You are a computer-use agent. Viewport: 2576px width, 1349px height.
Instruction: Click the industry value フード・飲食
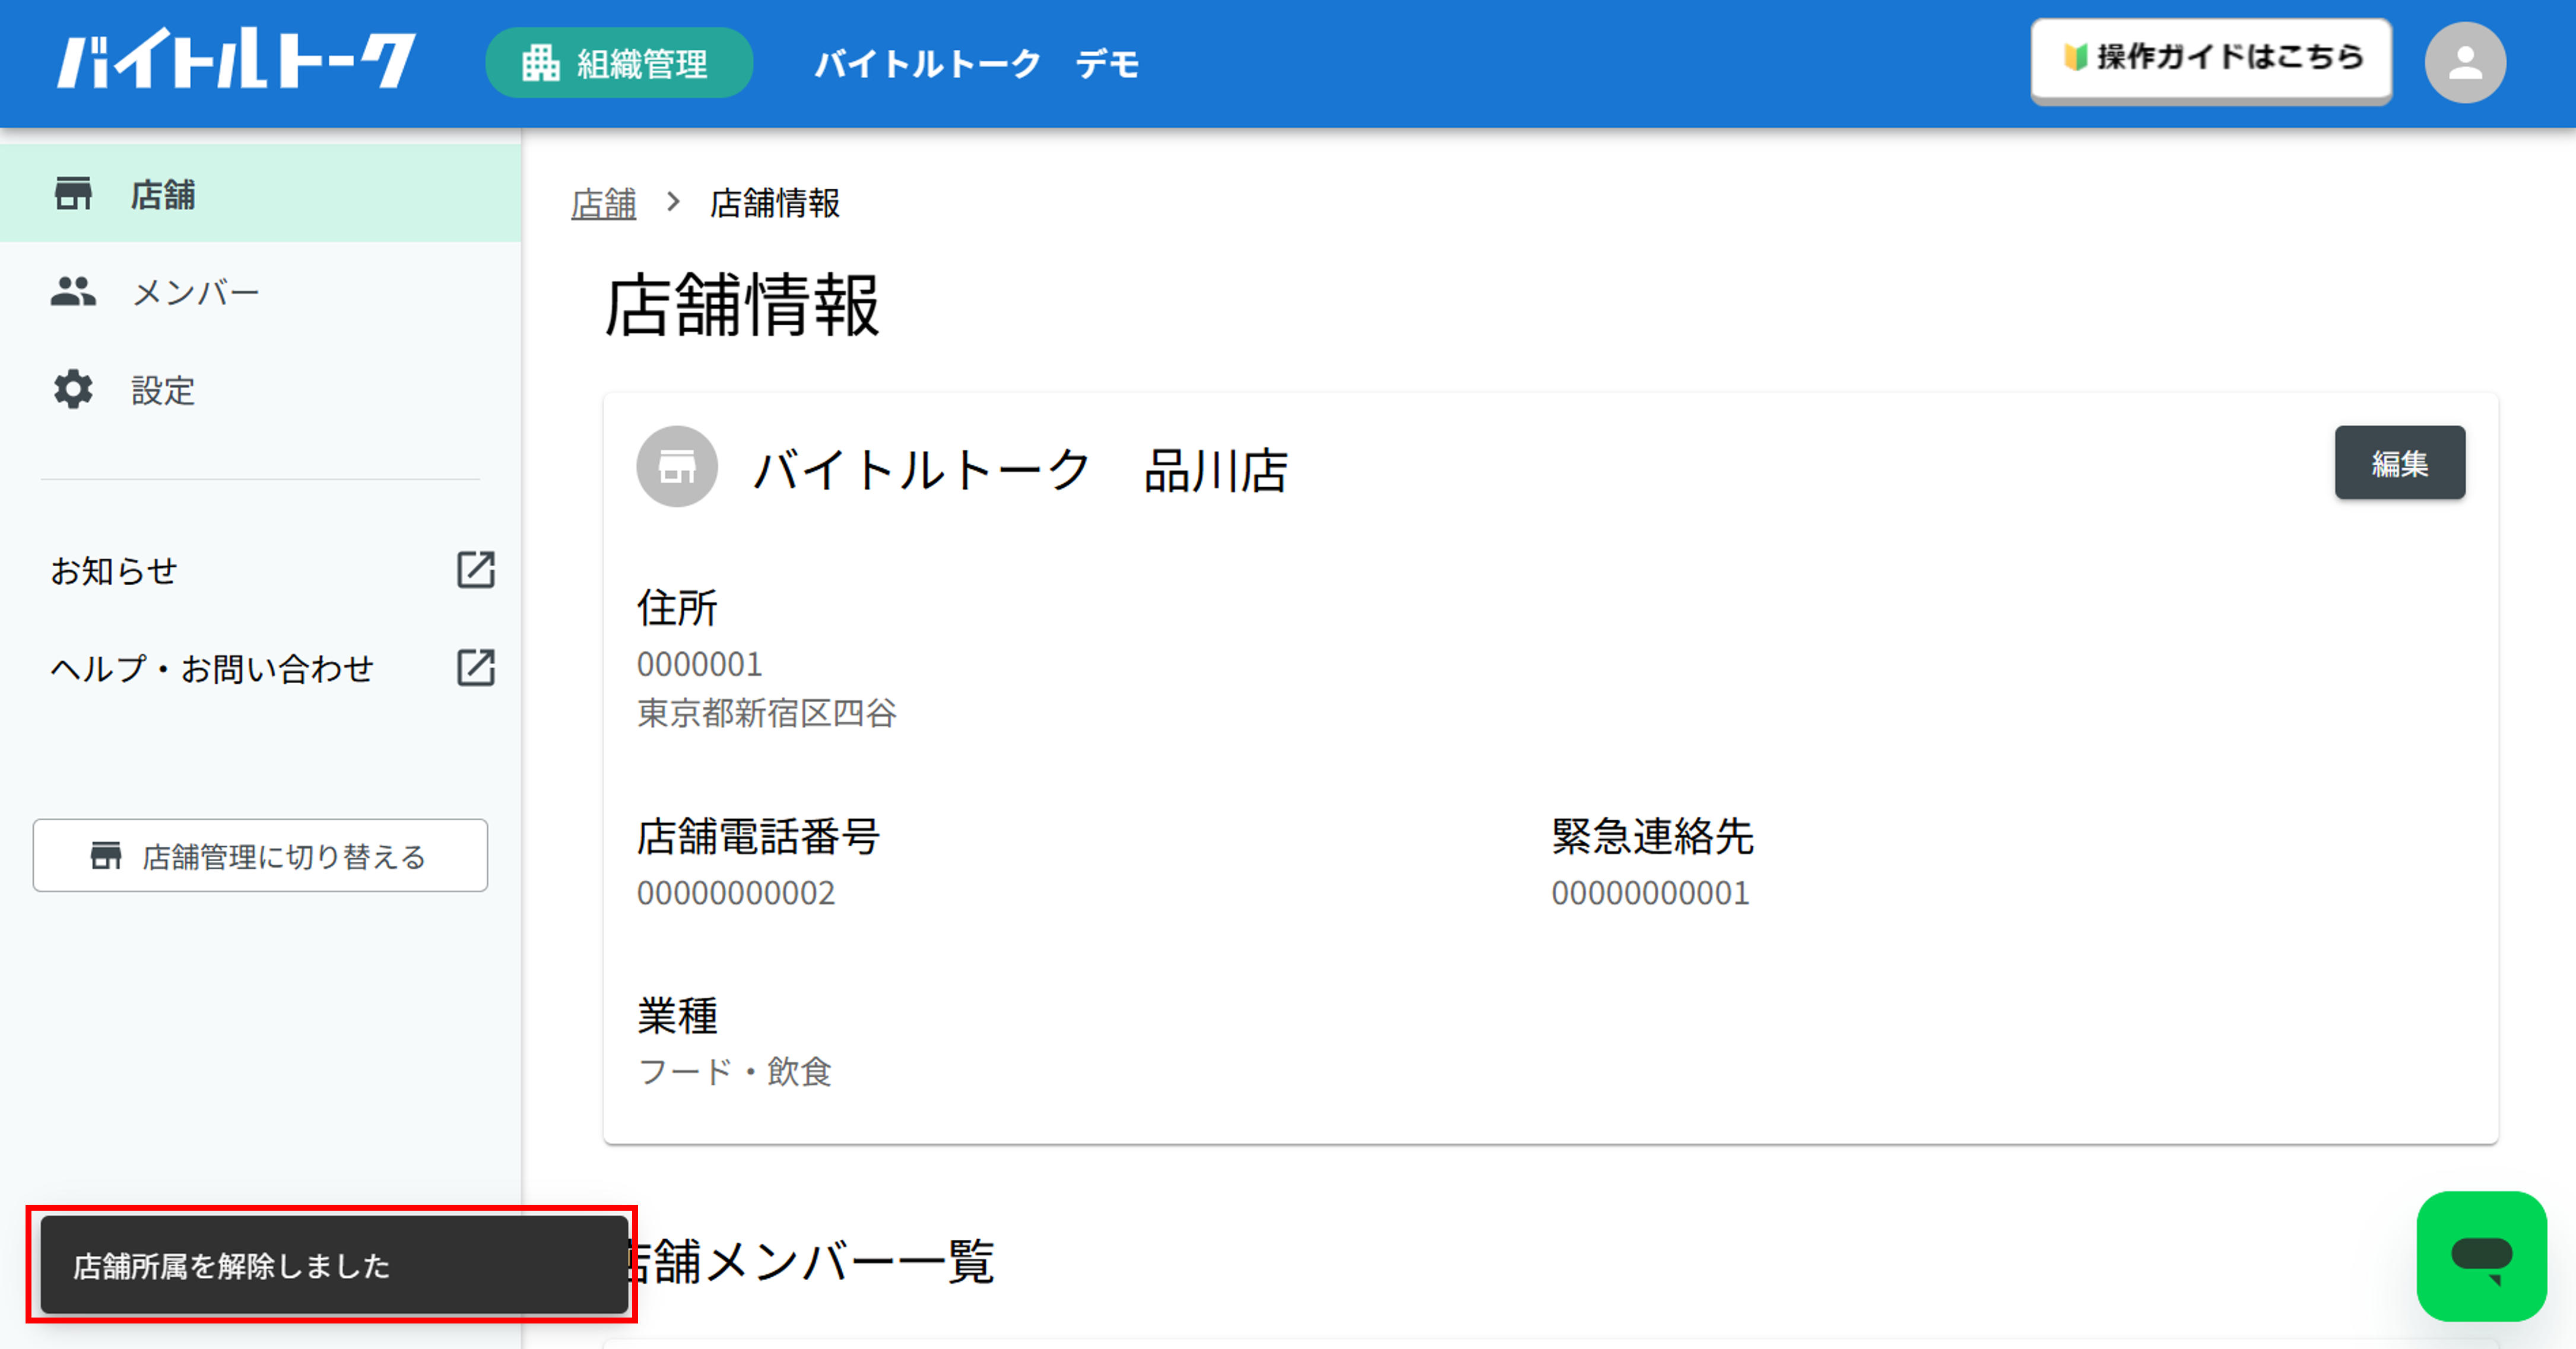[735, 1072]
